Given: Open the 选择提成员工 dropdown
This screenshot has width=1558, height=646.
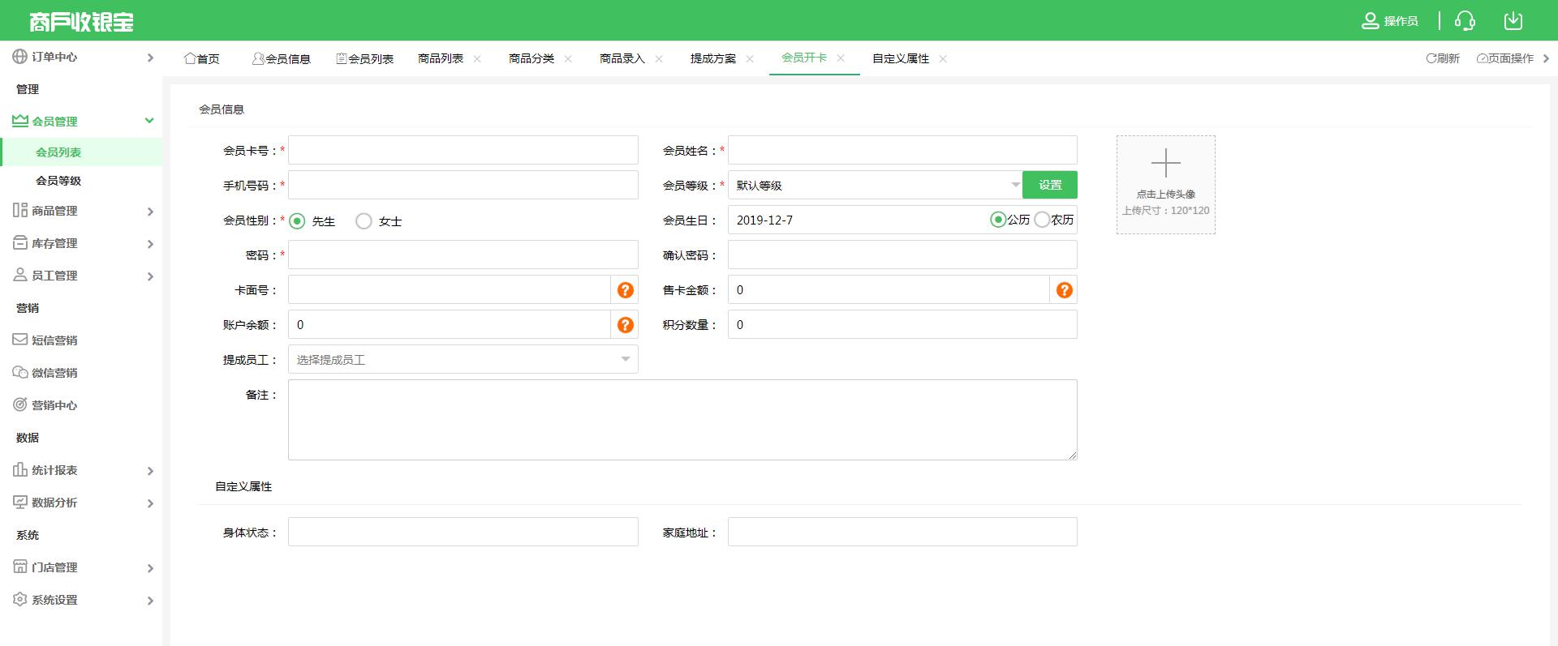Looking at the screenshot, I should (x=463, y=360).
